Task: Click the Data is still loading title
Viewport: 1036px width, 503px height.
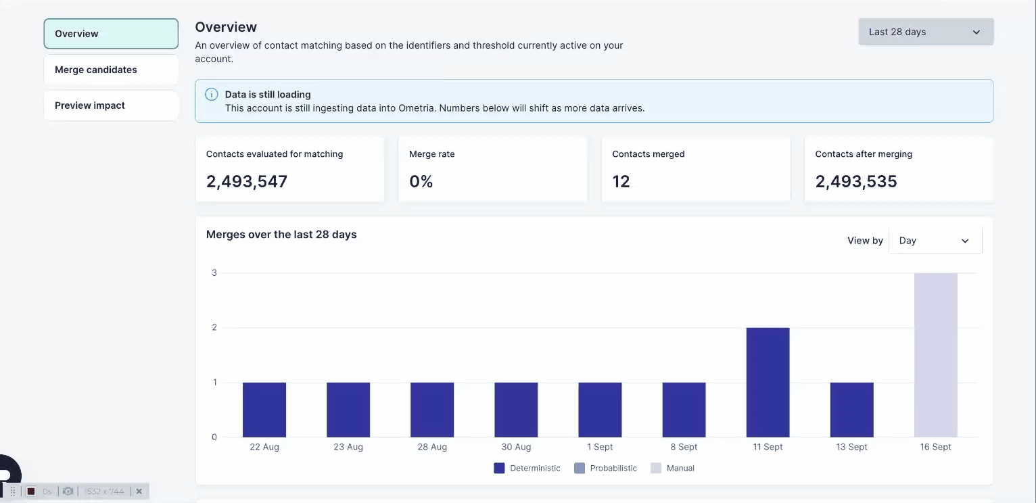Action: click(x=268, y=95)
